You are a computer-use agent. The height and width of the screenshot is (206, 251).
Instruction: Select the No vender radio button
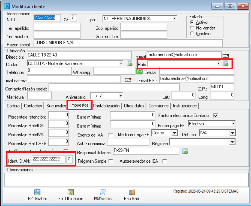pos(192,28)
